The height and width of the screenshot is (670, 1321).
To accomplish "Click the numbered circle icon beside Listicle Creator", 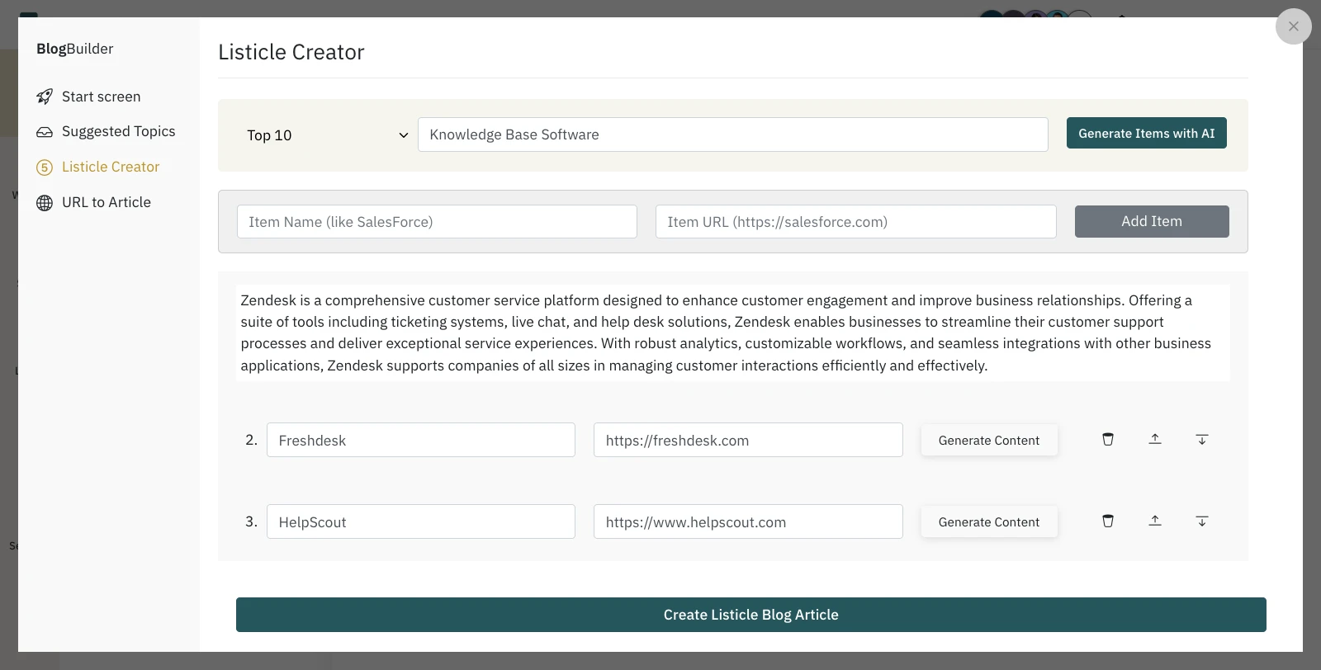I will (45, 167).
